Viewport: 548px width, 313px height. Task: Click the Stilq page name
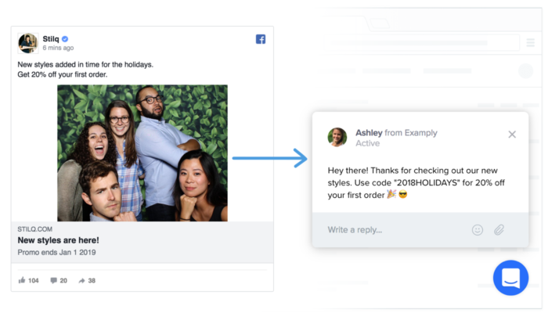click(x=51, y=39)
